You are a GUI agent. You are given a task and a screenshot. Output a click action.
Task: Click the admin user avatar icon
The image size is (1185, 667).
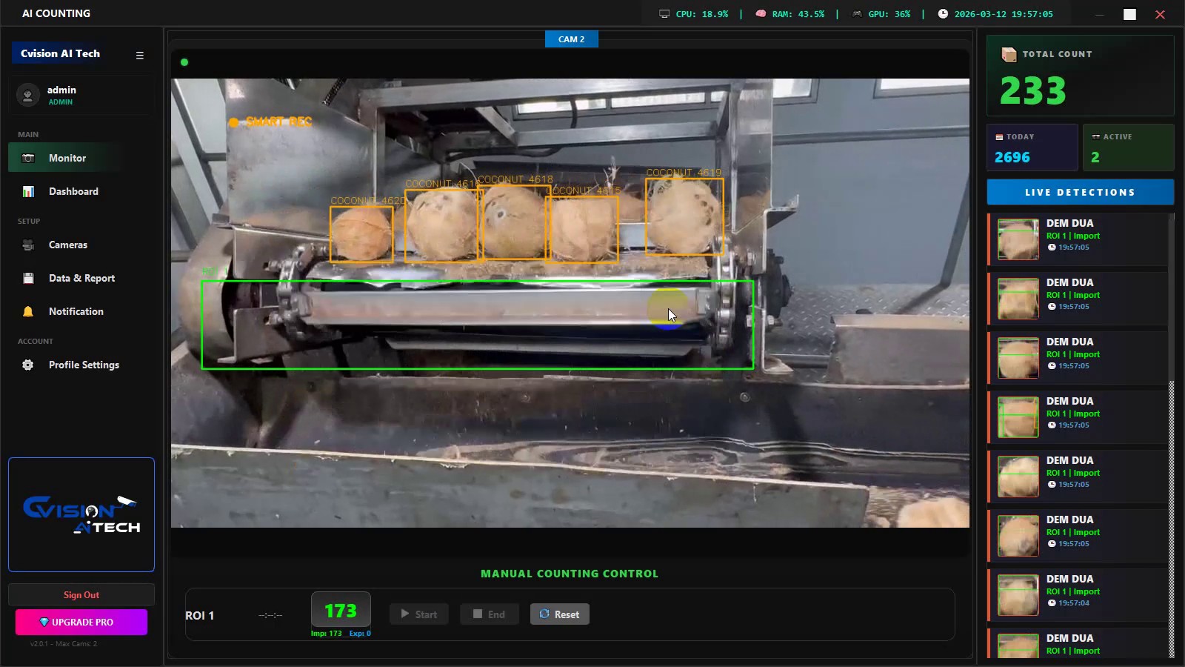coord(28,95)
